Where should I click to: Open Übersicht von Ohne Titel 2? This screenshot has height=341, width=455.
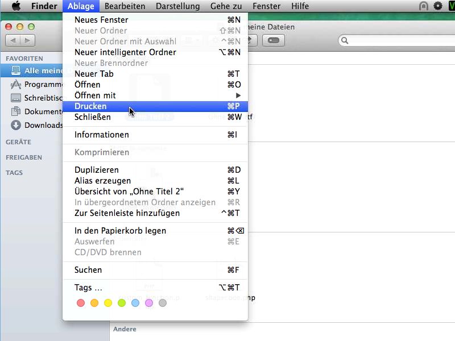155,192
